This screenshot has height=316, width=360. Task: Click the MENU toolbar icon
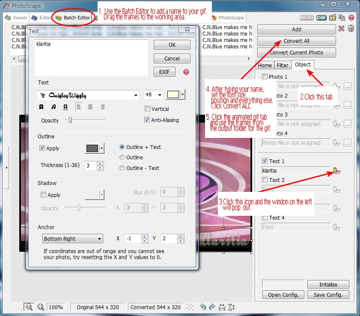pos(306,18)
